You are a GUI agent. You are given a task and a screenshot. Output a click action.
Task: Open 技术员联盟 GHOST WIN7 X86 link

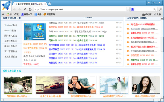coord(77,49)
